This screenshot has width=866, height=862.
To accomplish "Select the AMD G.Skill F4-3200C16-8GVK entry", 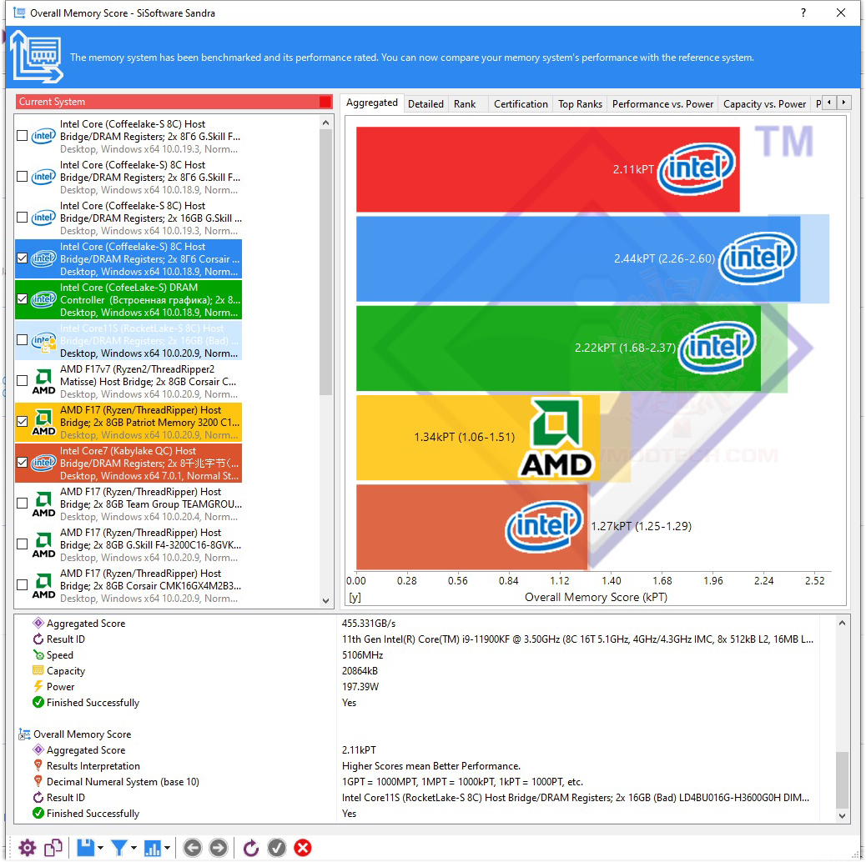I will coord(128,544).
